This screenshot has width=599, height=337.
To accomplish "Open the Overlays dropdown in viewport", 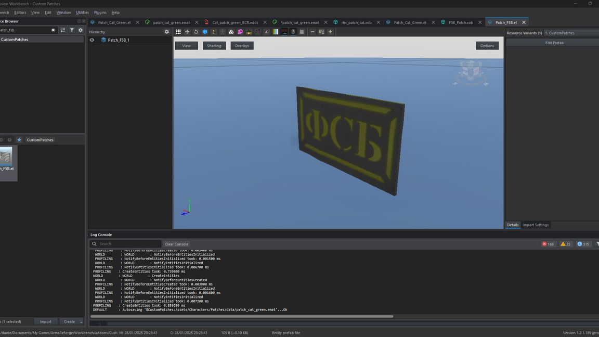I will 242,46.
